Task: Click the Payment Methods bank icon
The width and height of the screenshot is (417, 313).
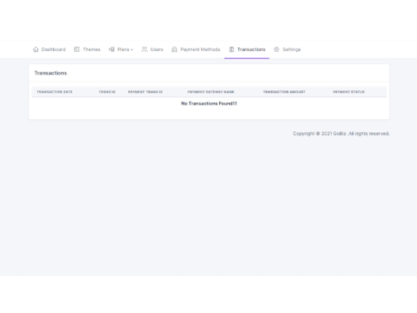Action: [174, 50]
